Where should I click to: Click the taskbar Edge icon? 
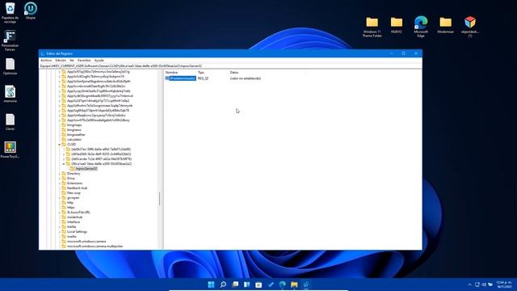point(282,285)
